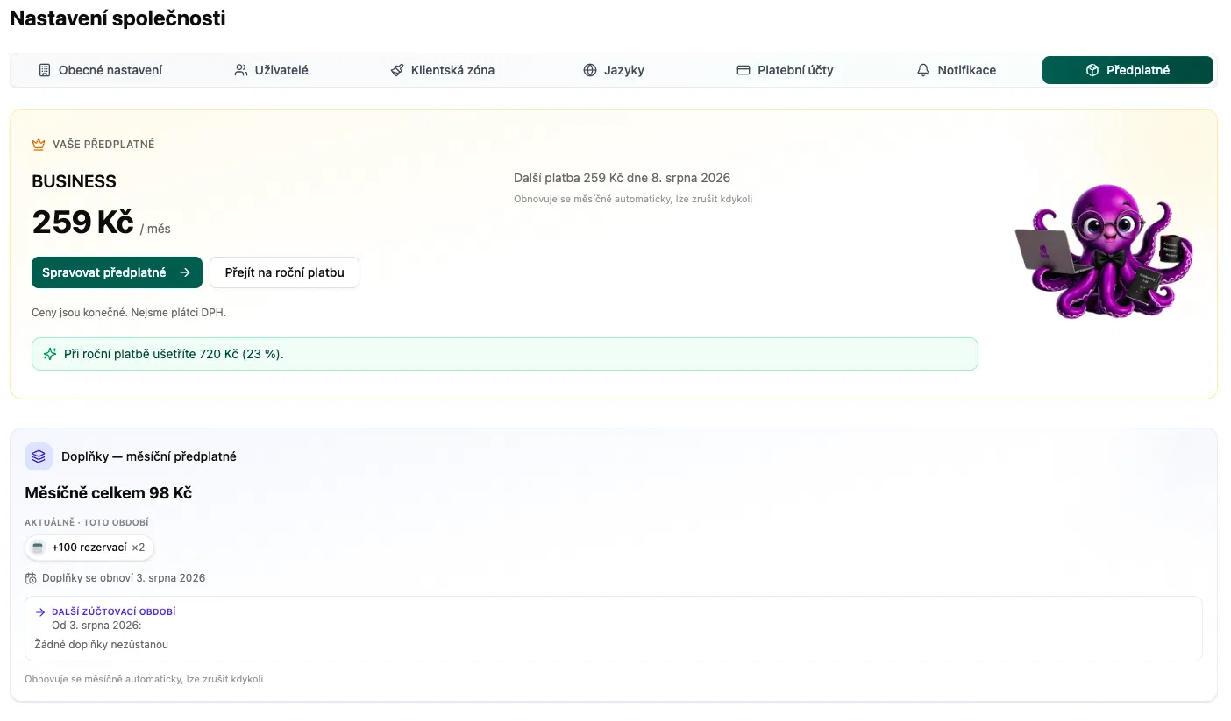Image resolution: width=1231 pixels, height=721 pixels.
Task: Click the Nastavení společnosti page heading
Action: (x=117, y=18)
